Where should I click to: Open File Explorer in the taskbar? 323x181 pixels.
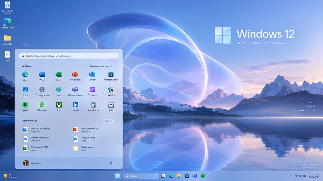(x=179, y=176)
